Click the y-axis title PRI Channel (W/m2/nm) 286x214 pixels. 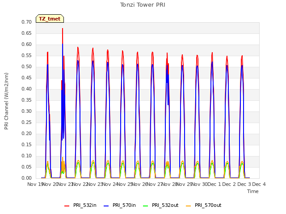6,101
